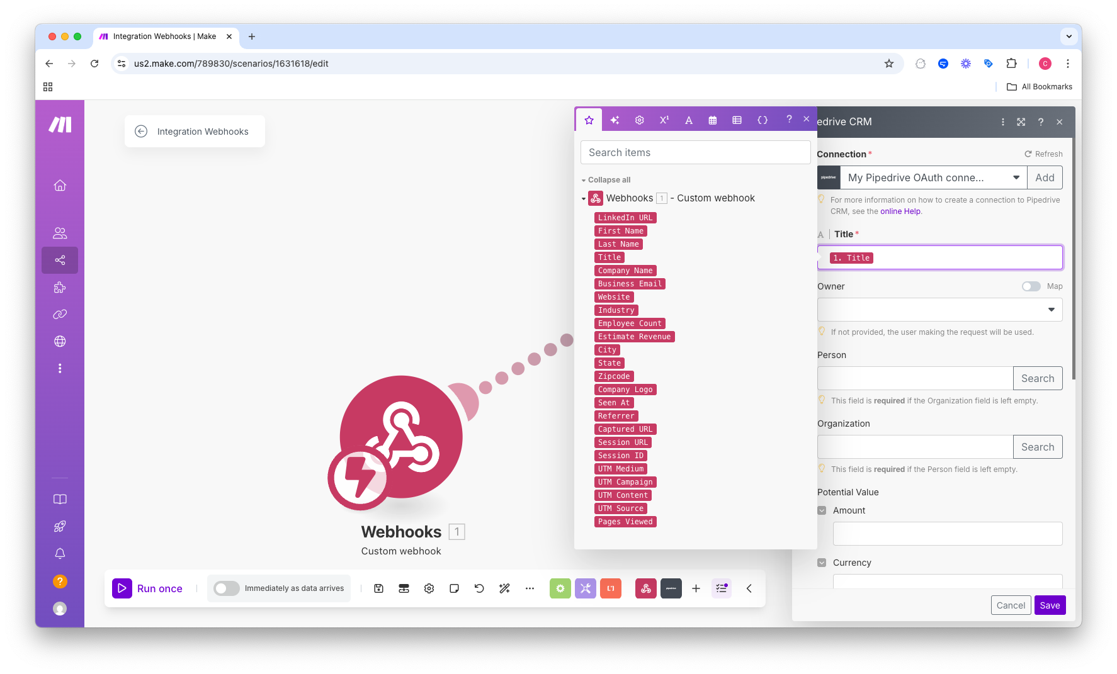The height and width of the screenshot is (674, 1117).
Task: Click the back arrow beside Integration Webhooks
Action: click(x=141, y=132)
